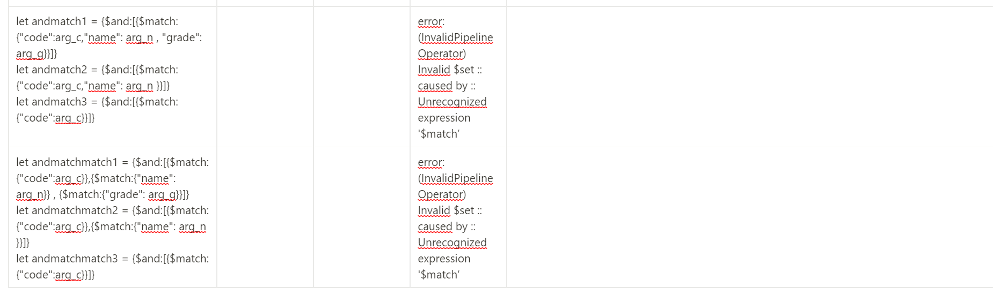Select empty cell left of bottom error message

(362, 217)
